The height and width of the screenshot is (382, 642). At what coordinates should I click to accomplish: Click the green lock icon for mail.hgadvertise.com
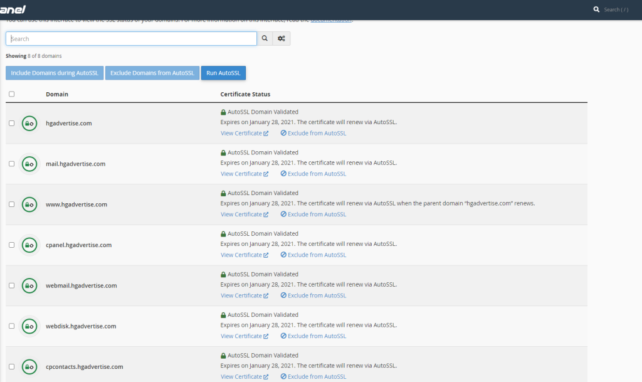[x=29, y=164]
